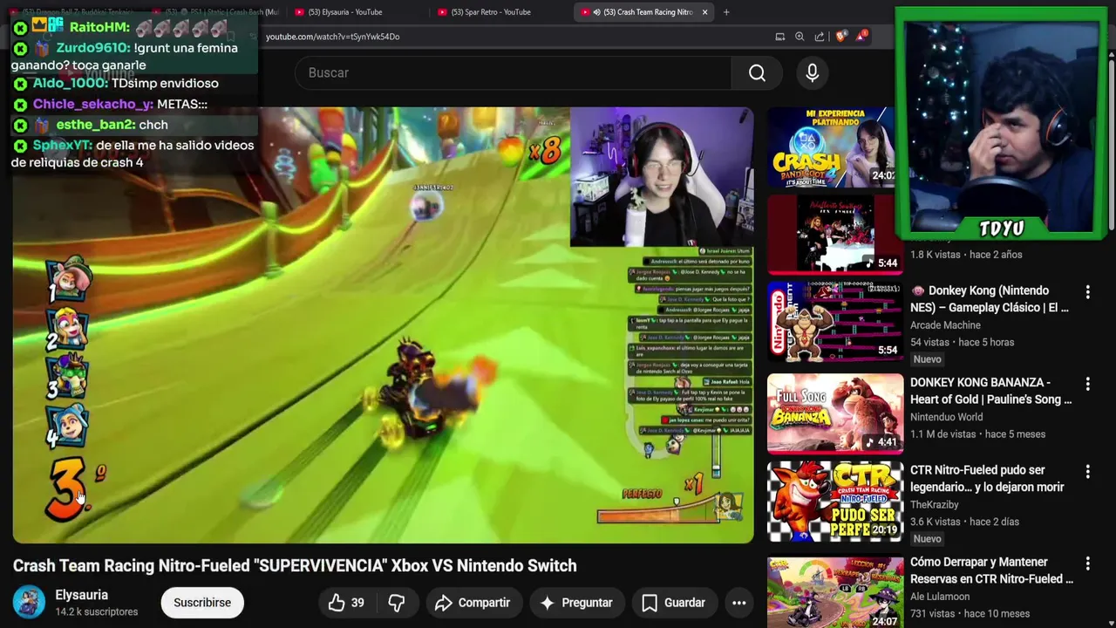The width and height of the screenshot is (1116, 628).
Task: Click the Suscribirse button
Action: (202, 603)
